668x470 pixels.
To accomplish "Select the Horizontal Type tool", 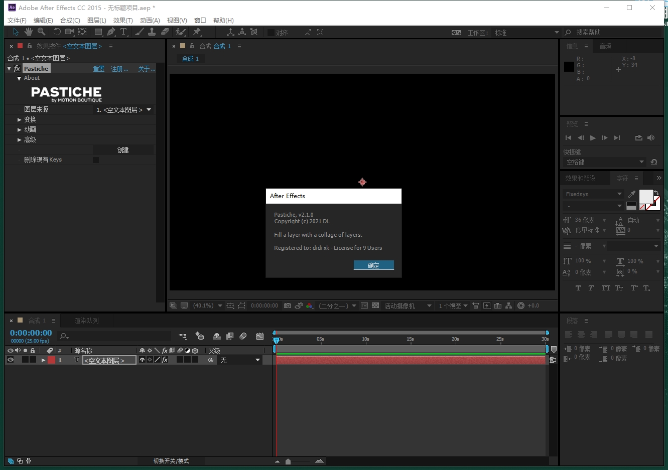I will (x=123, y=32).
